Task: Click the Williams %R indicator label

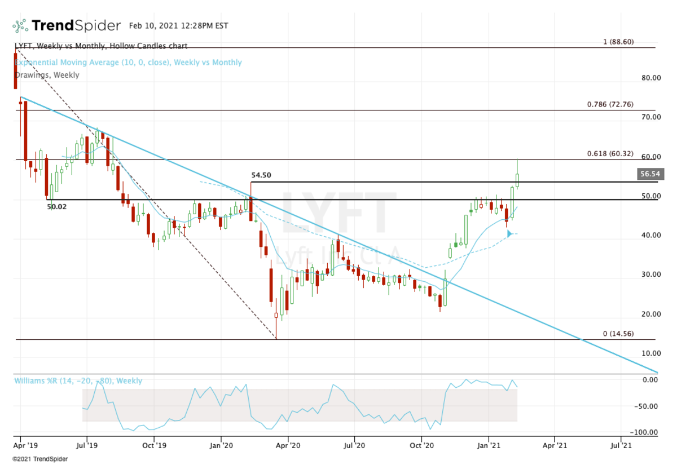Action: pos(78,381)
